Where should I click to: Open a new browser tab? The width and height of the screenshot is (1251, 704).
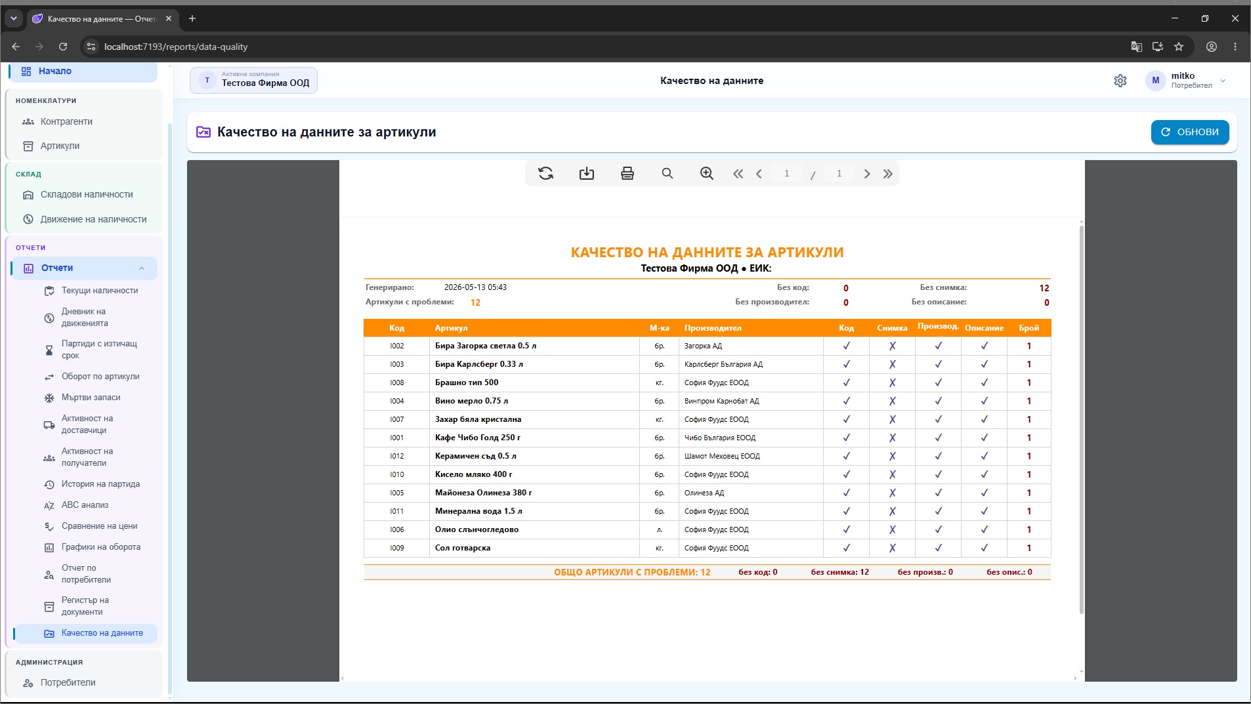tap(192, 18)
